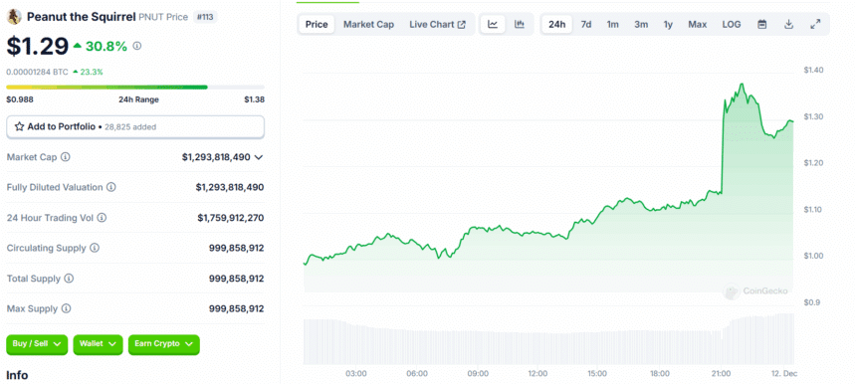The width and height of the screenshot is (856, 384).
Task: Open the Earn Crypto dropdown
Action: coord(164,344)
